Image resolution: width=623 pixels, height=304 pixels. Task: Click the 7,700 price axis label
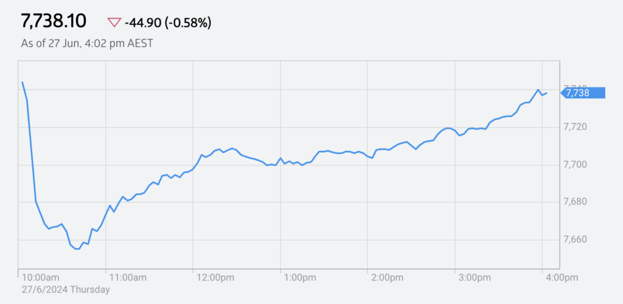[x=576, y=164]
